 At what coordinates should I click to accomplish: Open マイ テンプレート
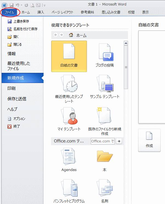click(x=69, y=119)
